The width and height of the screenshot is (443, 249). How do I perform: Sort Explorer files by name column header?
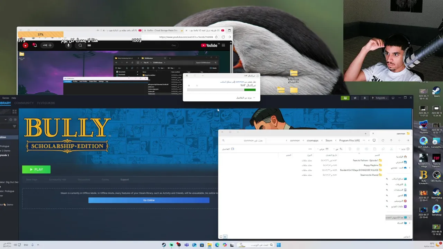coord(377,155)
